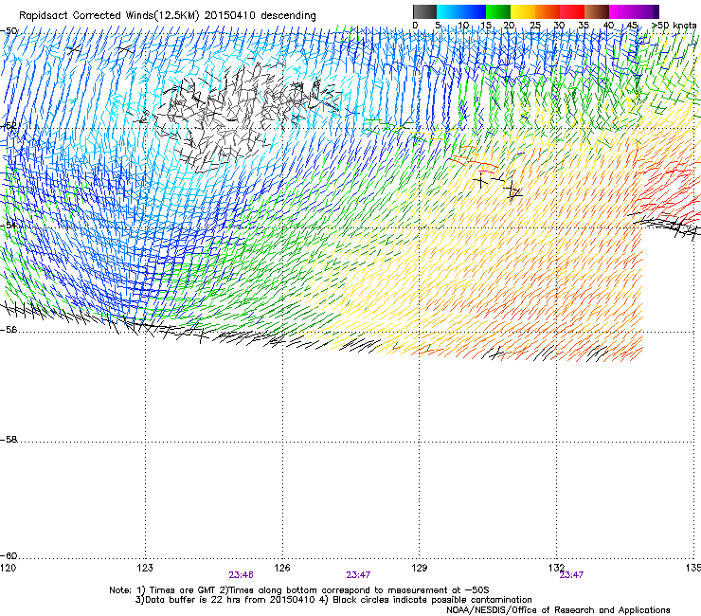Click the brown 35-40 knots legend swatch
This screenshot has height=616, width=701.
597,11
